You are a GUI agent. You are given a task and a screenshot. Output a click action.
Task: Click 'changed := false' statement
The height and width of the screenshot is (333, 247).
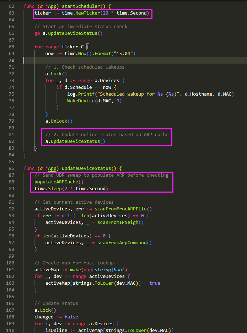(x=56, y=317)
